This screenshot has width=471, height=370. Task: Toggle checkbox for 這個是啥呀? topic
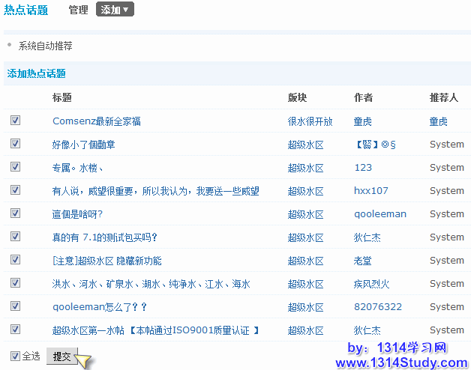[x=16, y=213]
